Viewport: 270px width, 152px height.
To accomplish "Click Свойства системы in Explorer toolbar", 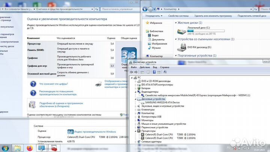I will 178,16.
